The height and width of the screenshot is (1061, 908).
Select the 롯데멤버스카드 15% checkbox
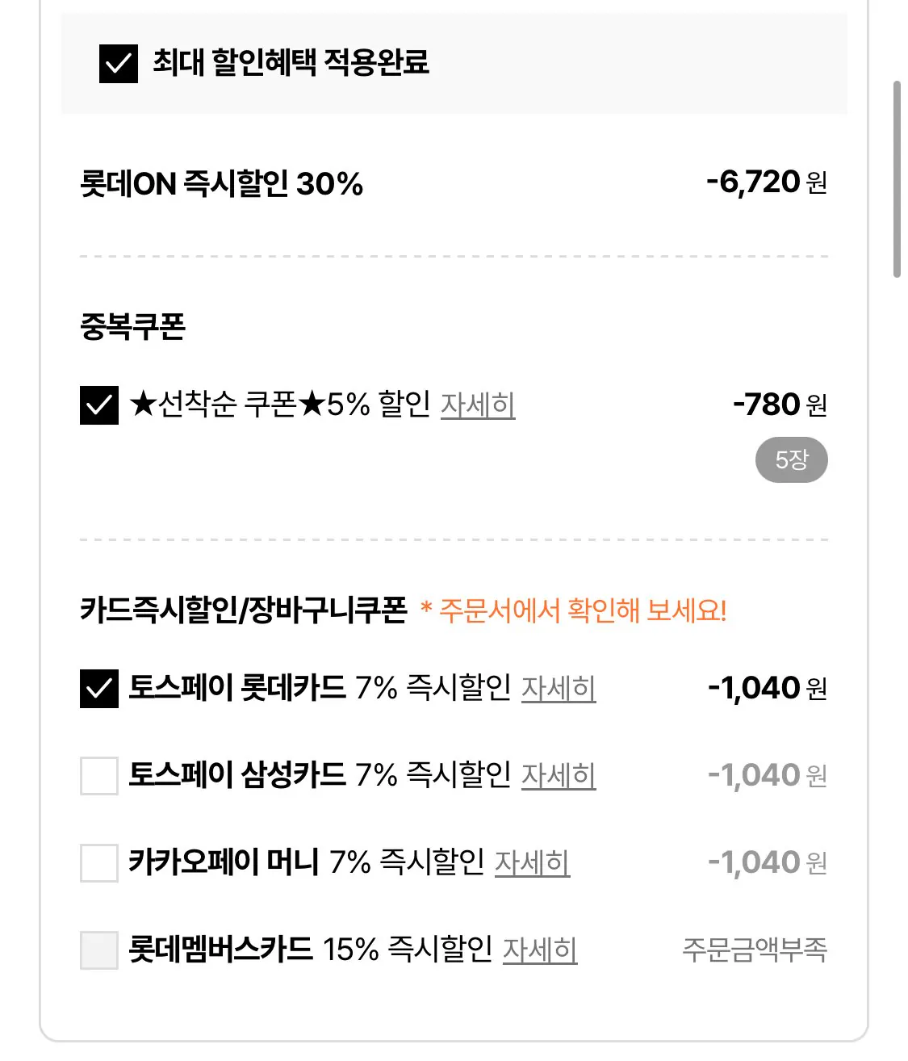pyautogui.click(x=98, y=950)
